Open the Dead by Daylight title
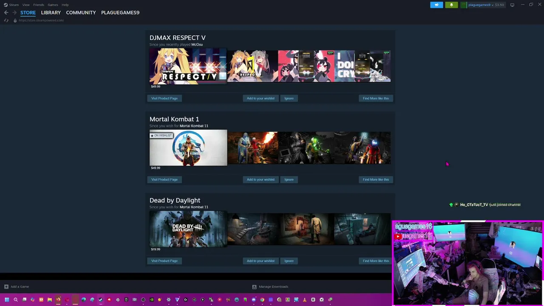Viewport: 544px width, 306px height. [x=175, y=200]
